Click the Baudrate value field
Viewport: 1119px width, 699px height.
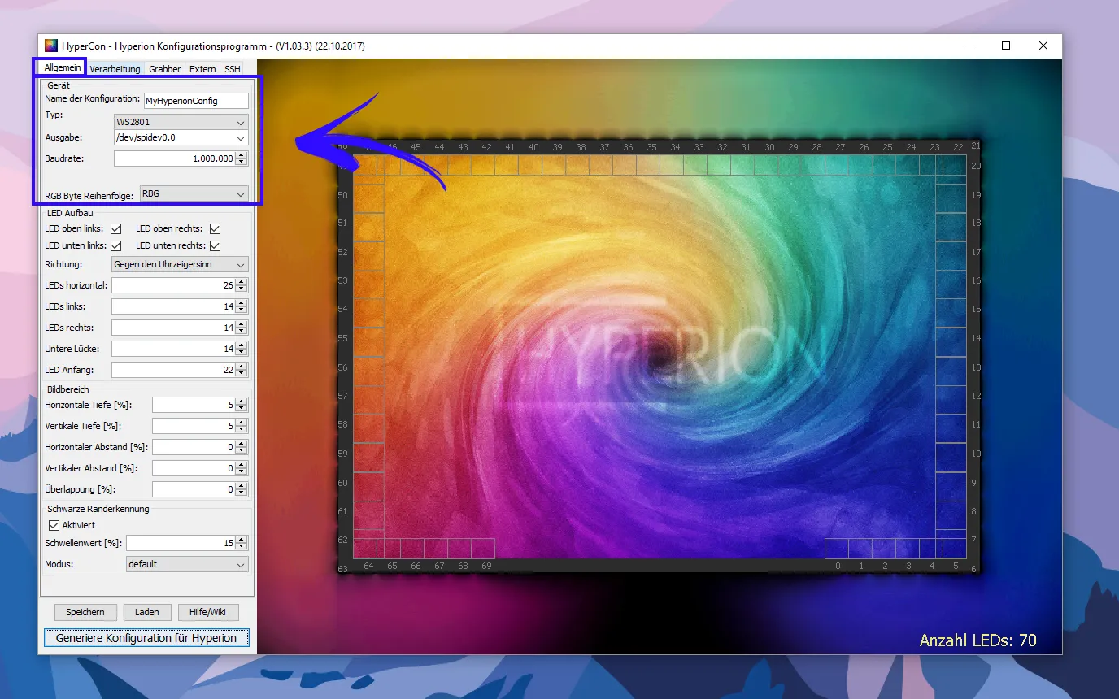pos(175,158)
